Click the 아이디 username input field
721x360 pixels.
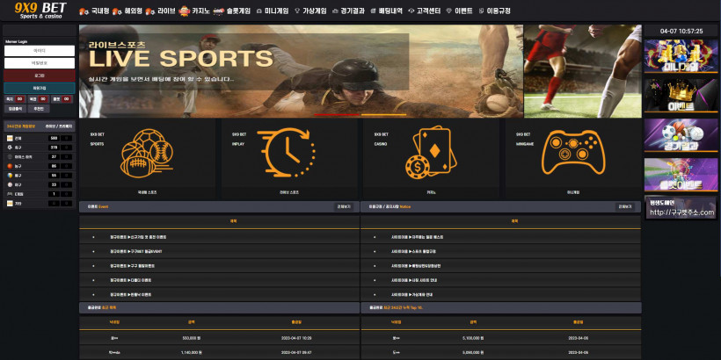[40, 51]
